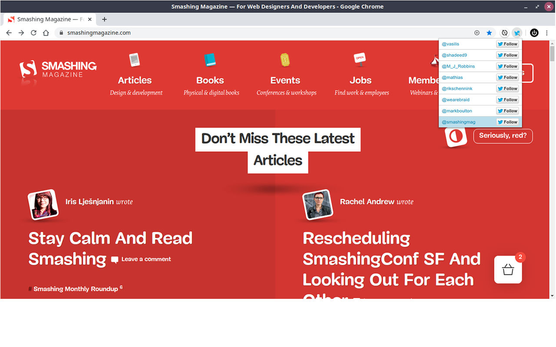Reload the current page
This screenshot has width=556, height=347.
tap(33, 33)
